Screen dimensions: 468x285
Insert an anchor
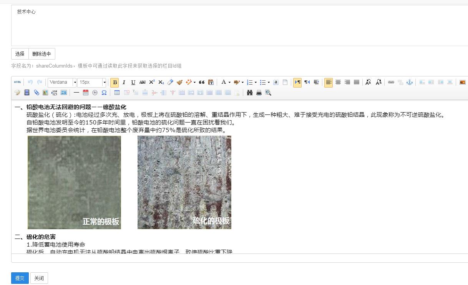point(410,82)
